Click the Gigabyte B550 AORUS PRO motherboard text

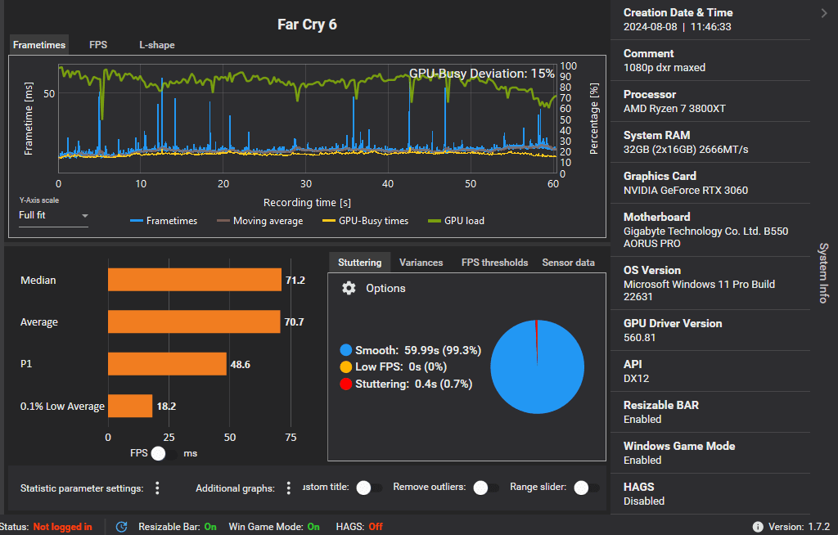(705, 237)
